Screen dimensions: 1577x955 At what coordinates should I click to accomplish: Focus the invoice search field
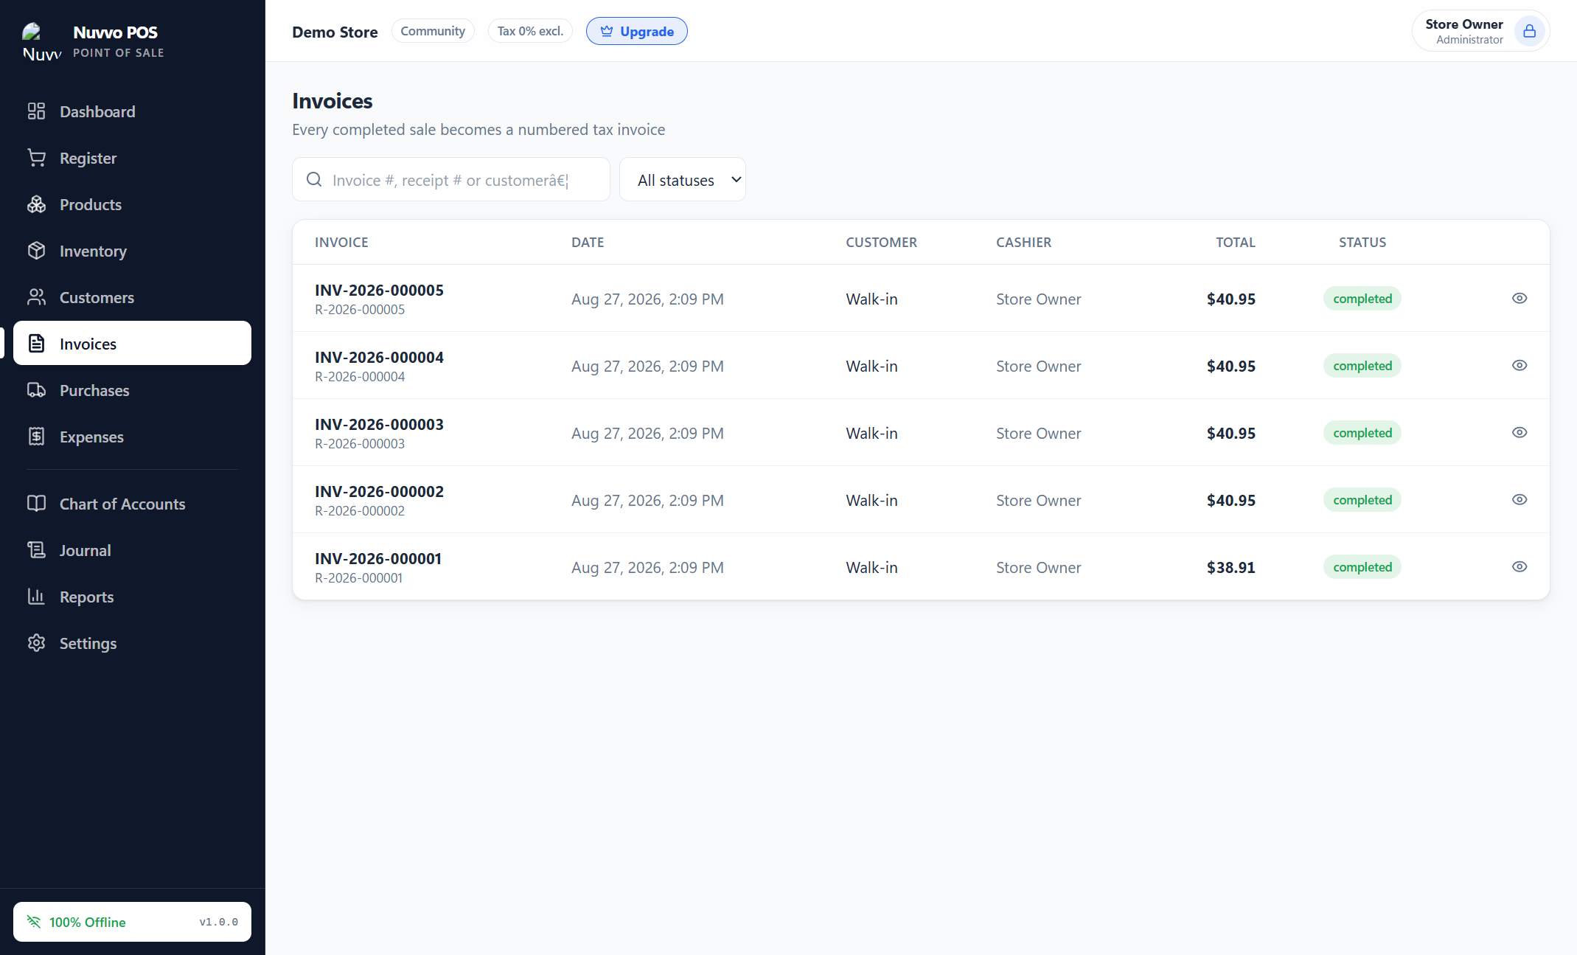coord(451,179)
